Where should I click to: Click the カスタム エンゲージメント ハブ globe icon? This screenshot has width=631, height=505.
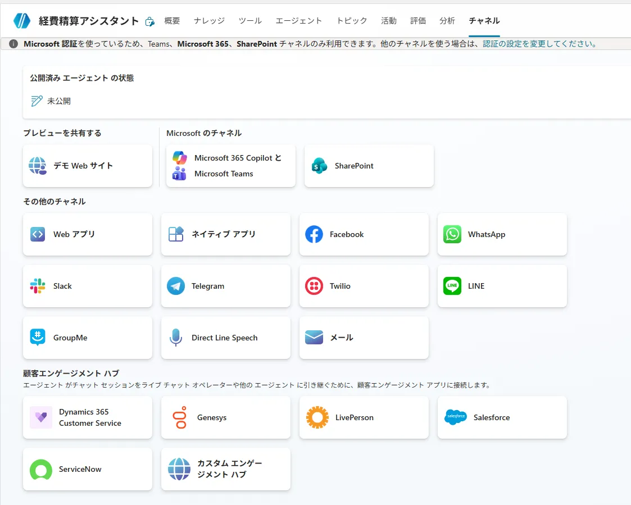(x=179, y=469)
